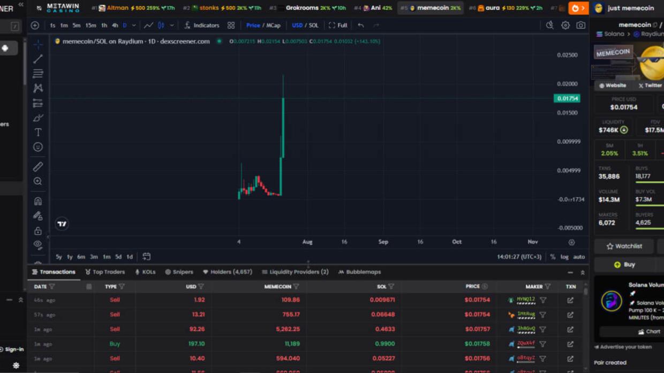The width and height of the screenshot is (664, 373).
Task: Open the go-to-date calendar icon
Action: click(146, 257)
